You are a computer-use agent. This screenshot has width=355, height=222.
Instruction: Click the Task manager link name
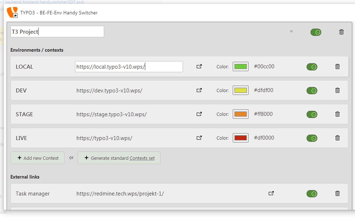[x=33, y=194]
